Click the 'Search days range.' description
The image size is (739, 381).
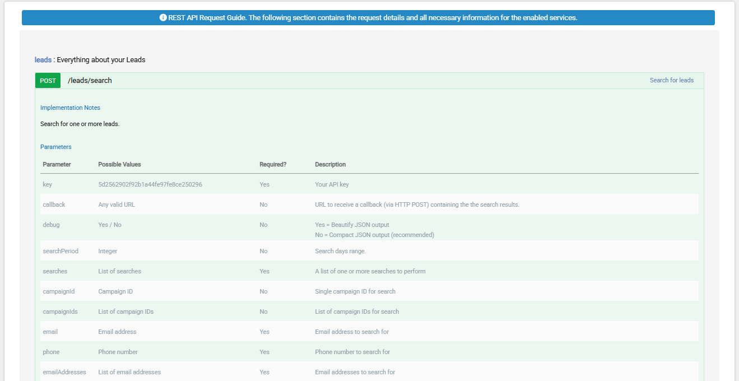coord(340,251)
